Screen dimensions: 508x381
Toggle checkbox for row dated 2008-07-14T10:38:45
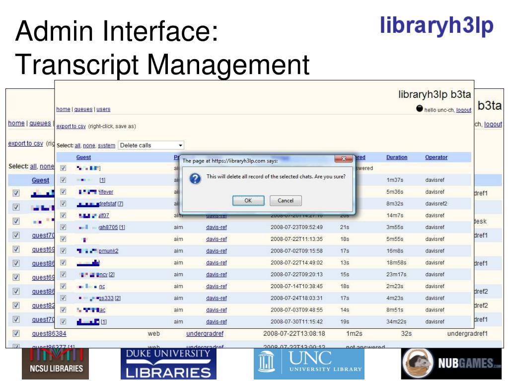pos(63,287)
